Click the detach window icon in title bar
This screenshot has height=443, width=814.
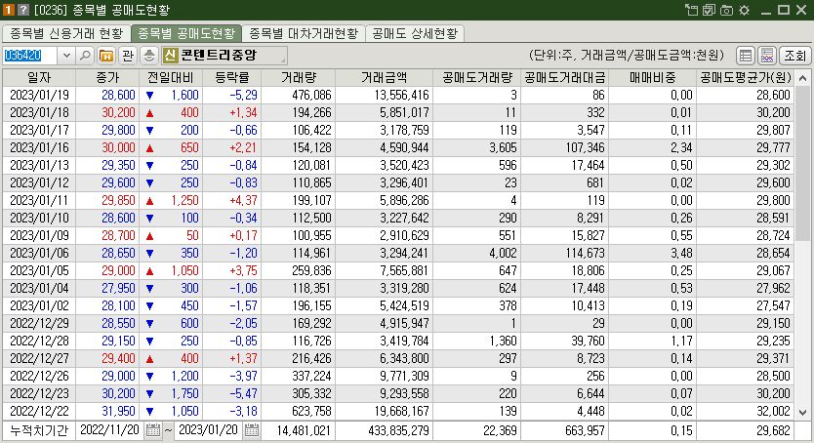(691, 10)
